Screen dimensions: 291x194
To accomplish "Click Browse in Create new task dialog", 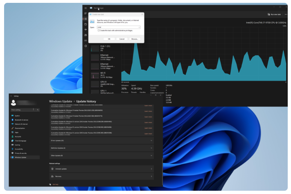I will pyautogui.click(x=135, y=39).
